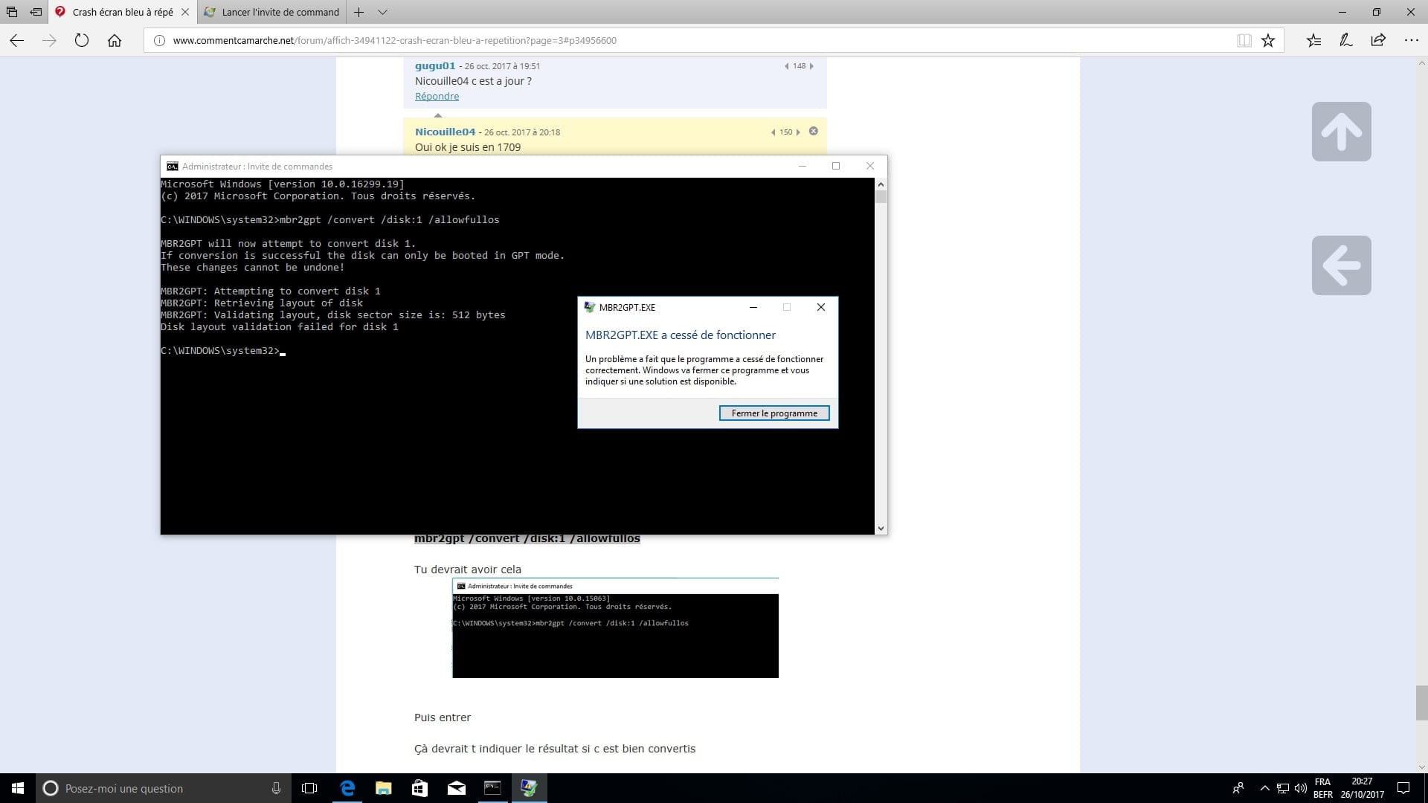This screenshot has width=1428, height=803.
Task: Add page to favorites star icon
Action: point(1268,41)
